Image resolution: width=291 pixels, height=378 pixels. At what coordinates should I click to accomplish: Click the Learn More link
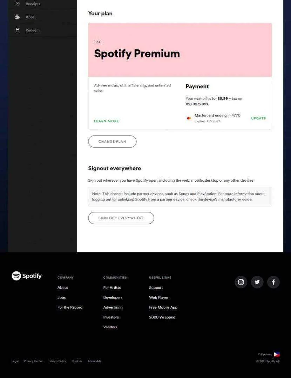tap(106, 121)
